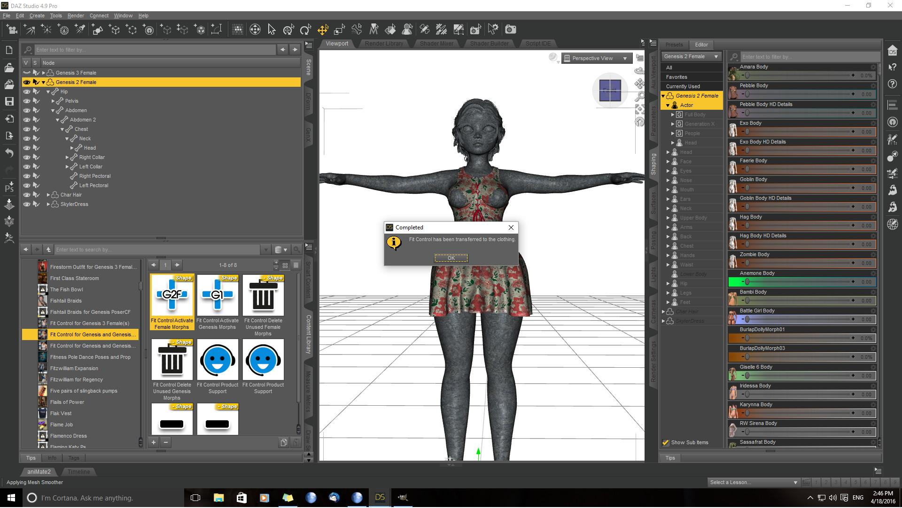Activate the Scale tool icon
902x508 pixels.
(x=339, y=30)
